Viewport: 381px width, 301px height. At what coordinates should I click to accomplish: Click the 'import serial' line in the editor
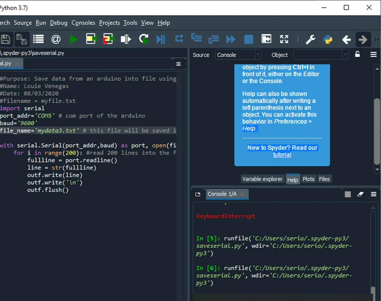[x=22, y=108]
